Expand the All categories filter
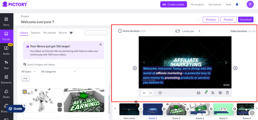 58,72
